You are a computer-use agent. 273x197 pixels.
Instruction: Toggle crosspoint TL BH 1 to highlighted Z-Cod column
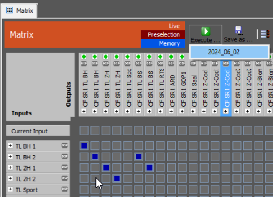pyautogui.click(x=226, y=146)
